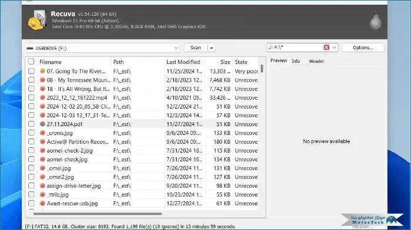Click the red status dot for 2024-12-02 20_05_58 file
This screenshot has width=411, height=230.
tap(42, 107)
